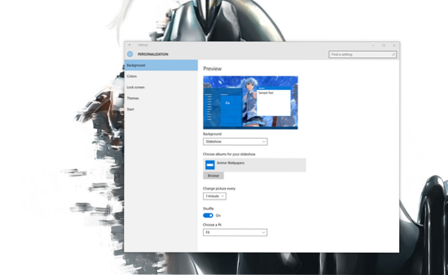Minimize the Settings window
Viewport: 448px width, 275px height.
(x=373, y=45)
